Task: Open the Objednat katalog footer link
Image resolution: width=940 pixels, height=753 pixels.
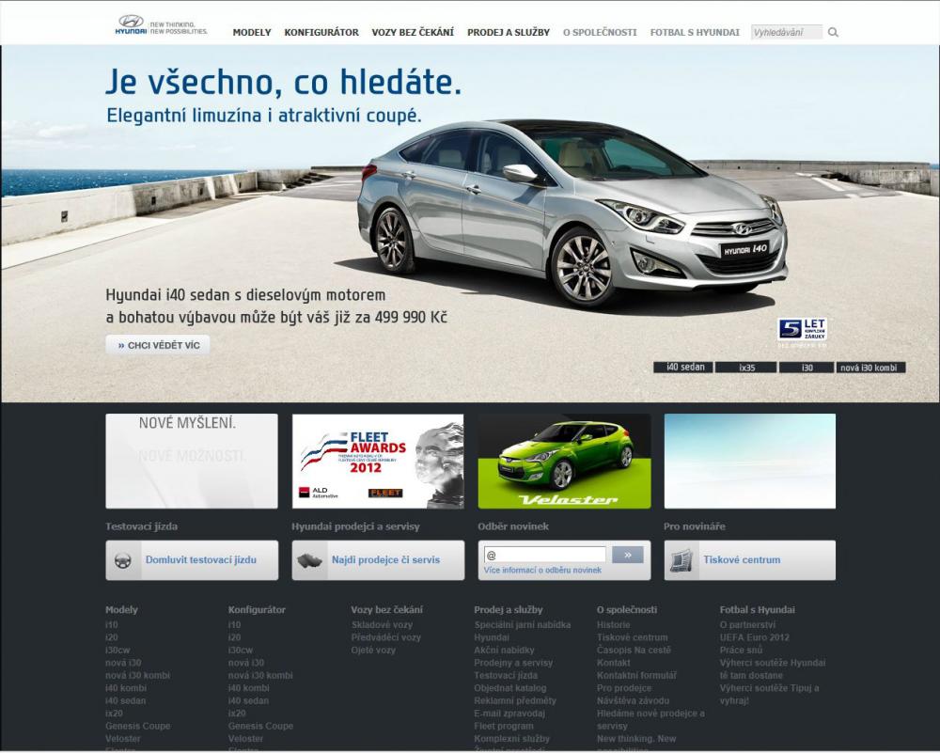Action: coord(510,687)
